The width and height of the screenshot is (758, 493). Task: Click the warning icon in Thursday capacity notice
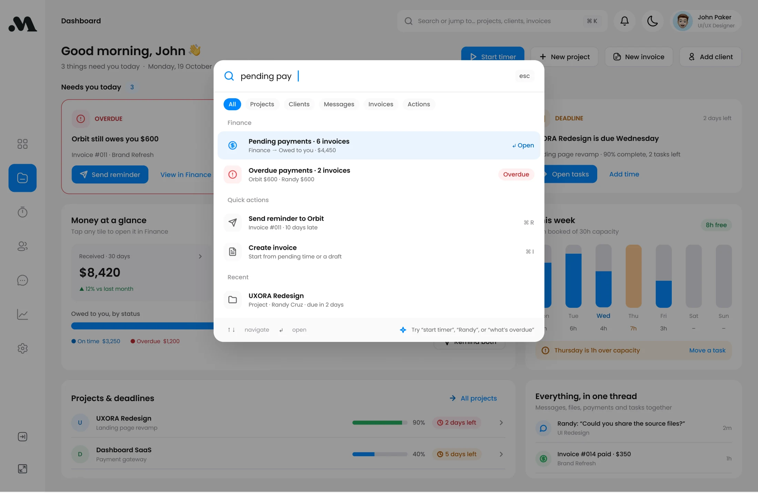(x=545, y=350)
